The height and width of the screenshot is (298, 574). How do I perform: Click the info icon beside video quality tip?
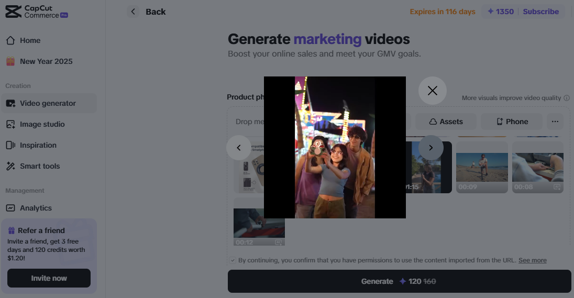567,98
